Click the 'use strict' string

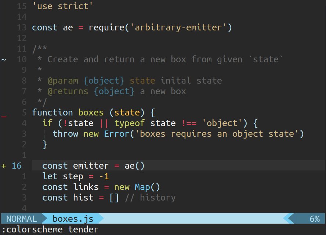62,6
